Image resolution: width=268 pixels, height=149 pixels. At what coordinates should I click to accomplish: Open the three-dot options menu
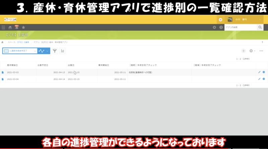point(261,51)
